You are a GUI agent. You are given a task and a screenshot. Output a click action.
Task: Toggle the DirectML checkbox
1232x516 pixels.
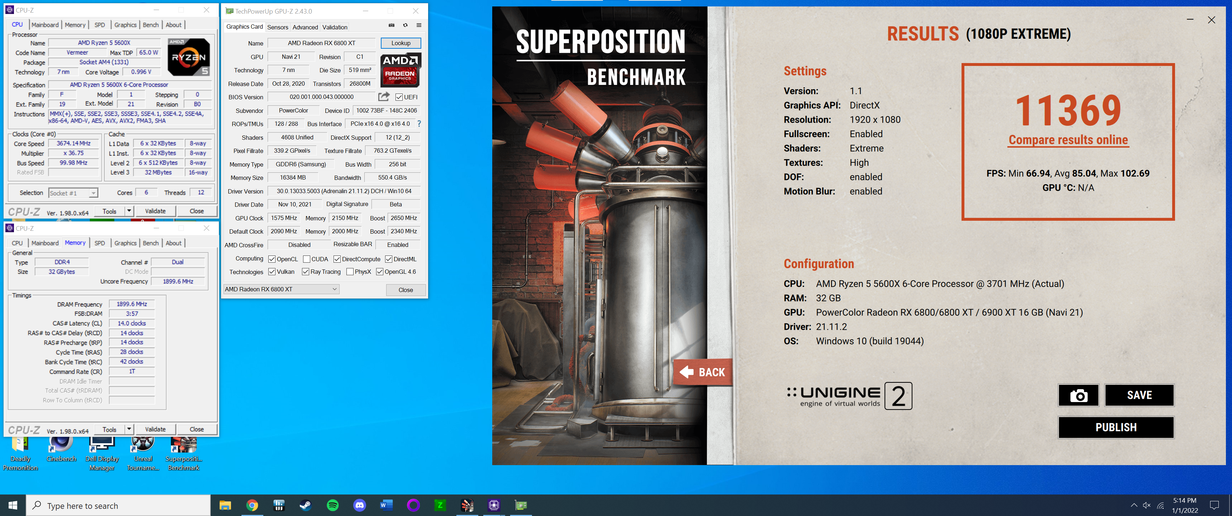[389, 259]
